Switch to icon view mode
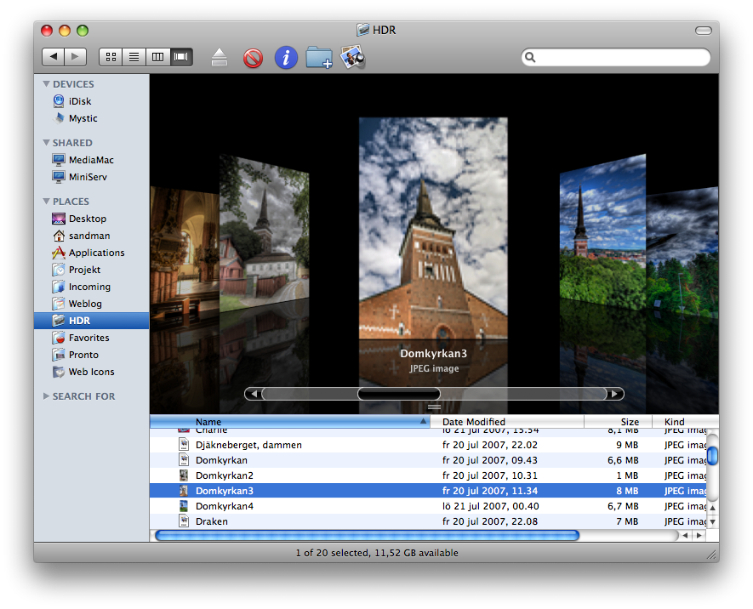753x609 pixels. pyautogui.click(x=111, y=57)
